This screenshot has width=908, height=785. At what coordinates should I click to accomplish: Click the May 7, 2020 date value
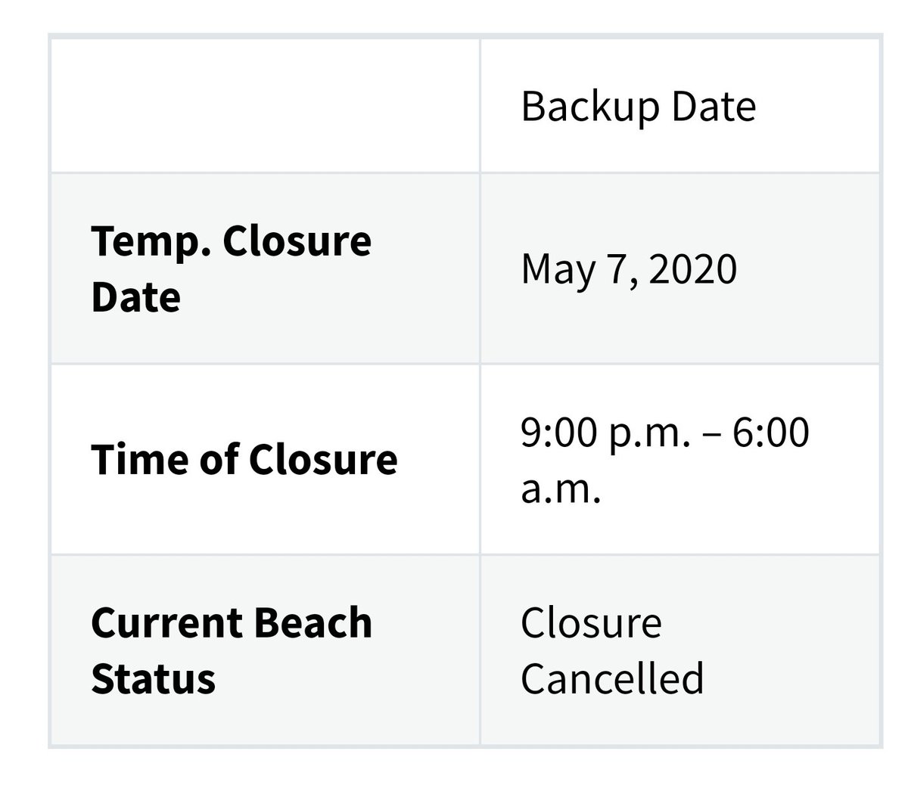629,268
